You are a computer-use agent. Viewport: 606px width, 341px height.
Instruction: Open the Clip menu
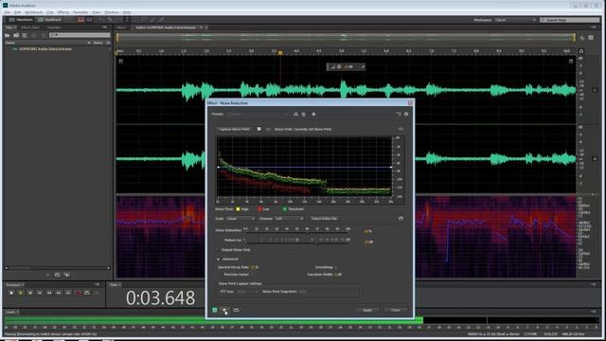coord(50,12)
